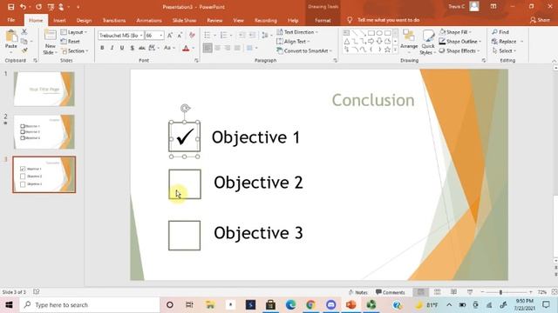Open the Notes pane

pyautogui.click(x=358, y=292)
